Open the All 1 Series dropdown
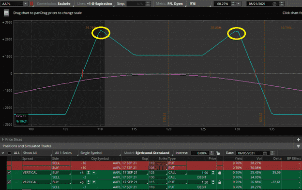Viewport: 302px width, 190px height. point(66,153)
